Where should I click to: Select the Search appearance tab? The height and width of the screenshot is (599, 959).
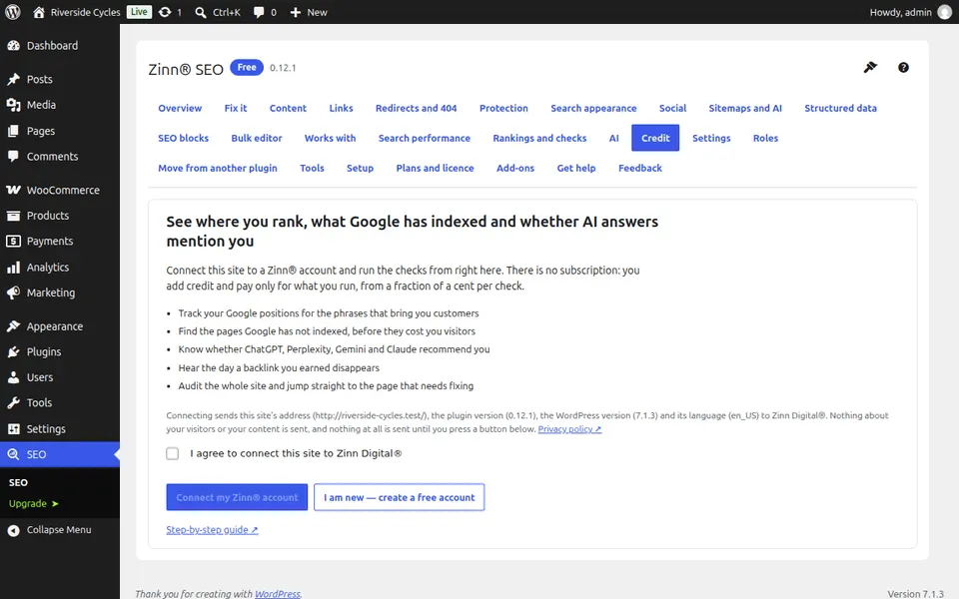click(x=593, y=108)
